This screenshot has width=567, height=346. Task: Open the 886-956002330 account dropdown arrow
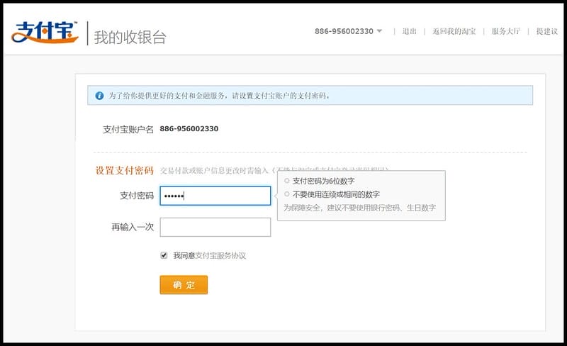379,31
